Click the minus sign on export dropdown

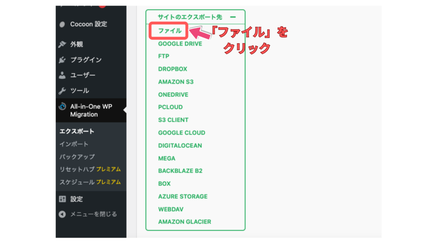coord(233,17)
